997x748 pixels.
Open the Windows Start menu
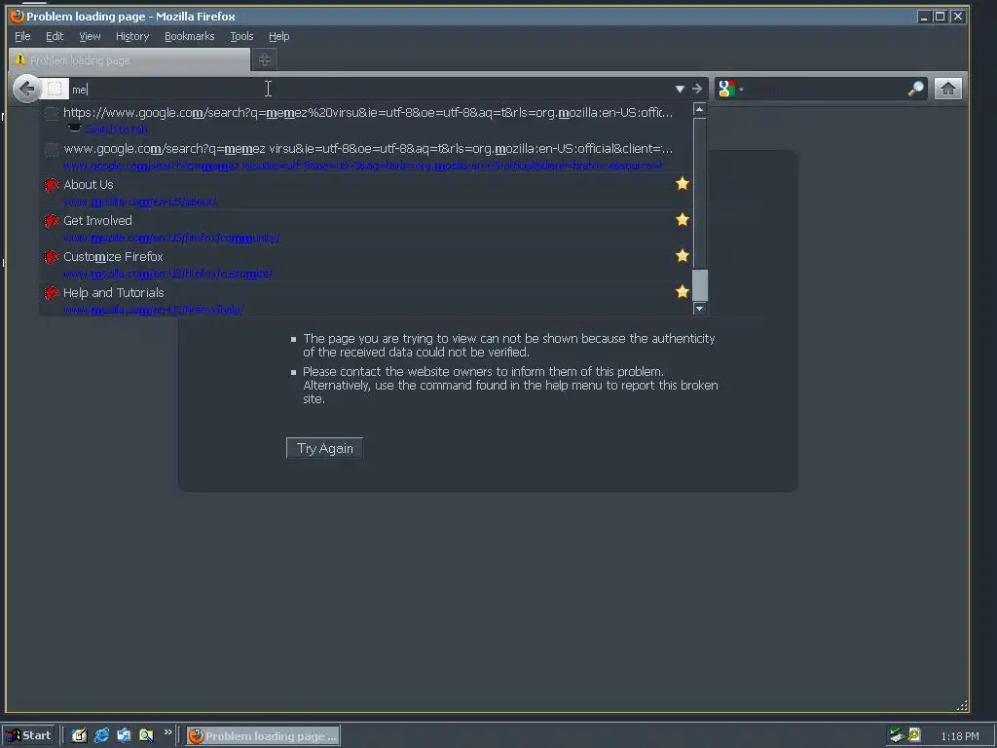(x=29, y=736)
